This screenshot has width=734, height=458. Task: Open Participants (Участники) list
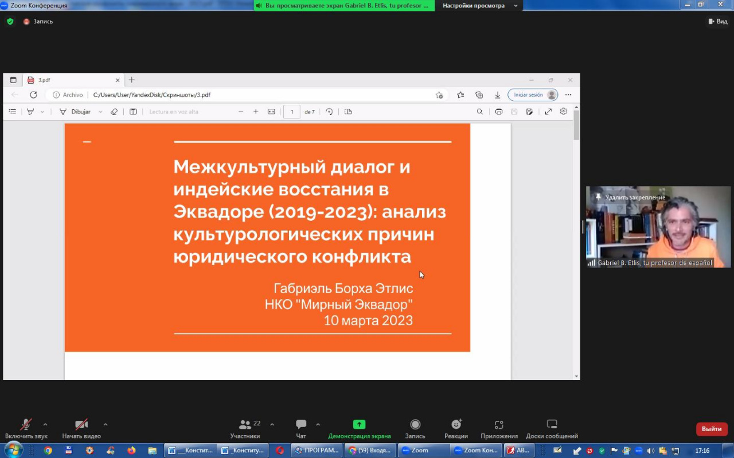click(245, 429)
